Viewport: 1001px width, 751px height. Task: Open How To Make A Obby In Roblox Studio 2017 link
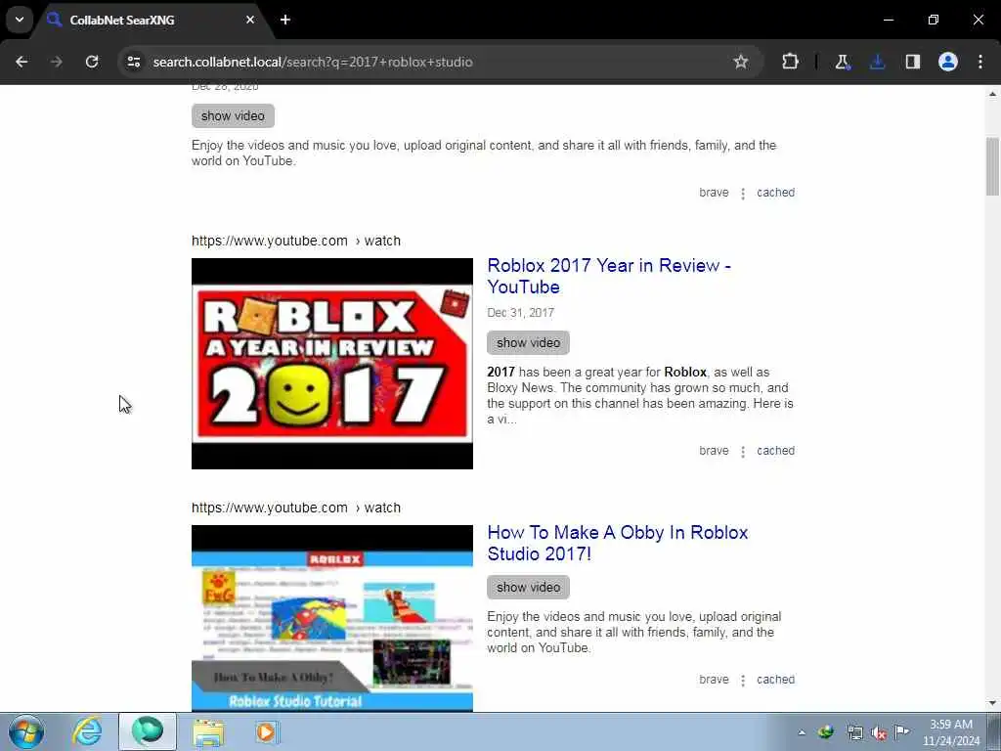click(618, 543)
